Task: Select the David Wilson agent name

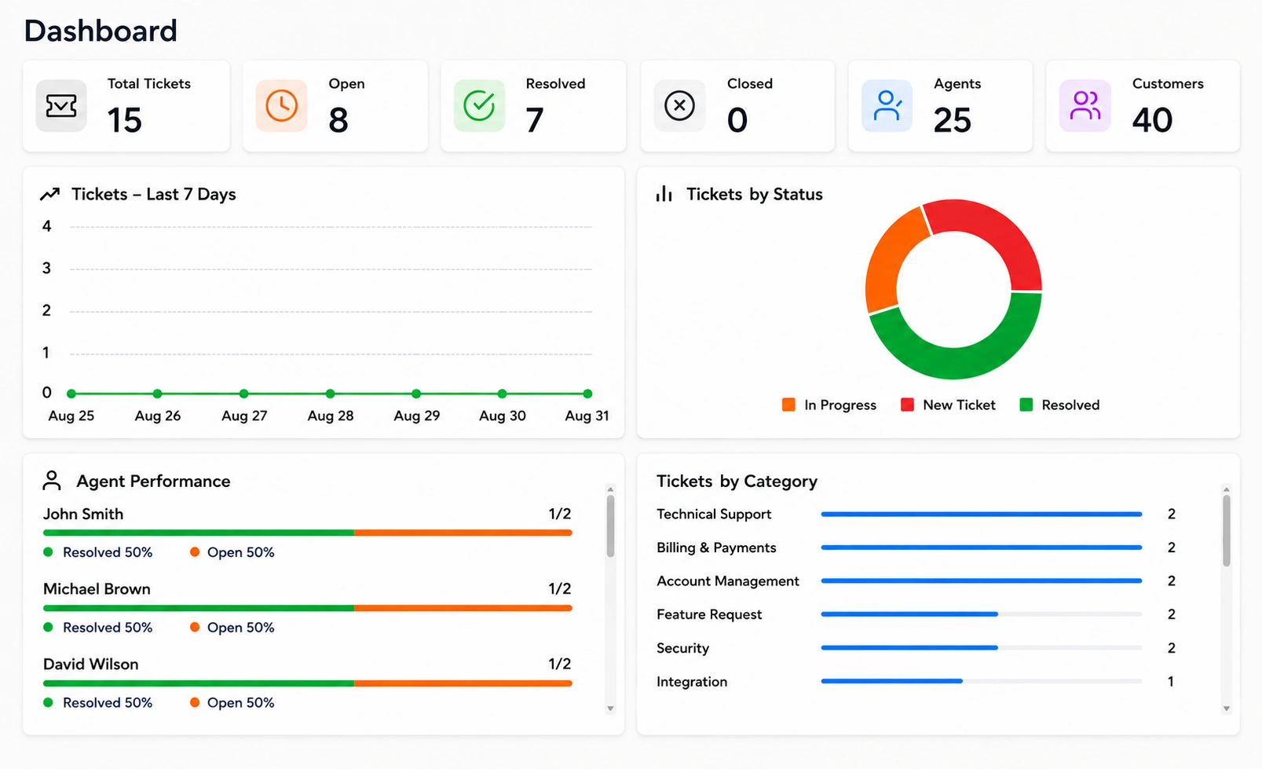Action: [91, 664]
